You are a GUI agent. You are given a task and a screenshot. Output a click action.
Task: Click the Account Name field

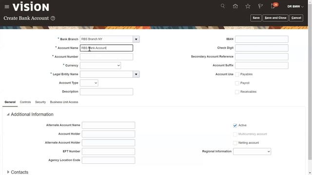pyautogui.click(x=106, y=48)
